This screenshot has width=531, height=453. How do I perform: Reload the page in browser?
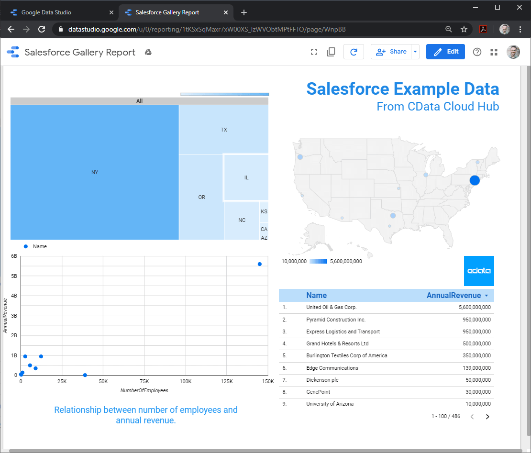(42, 29)
